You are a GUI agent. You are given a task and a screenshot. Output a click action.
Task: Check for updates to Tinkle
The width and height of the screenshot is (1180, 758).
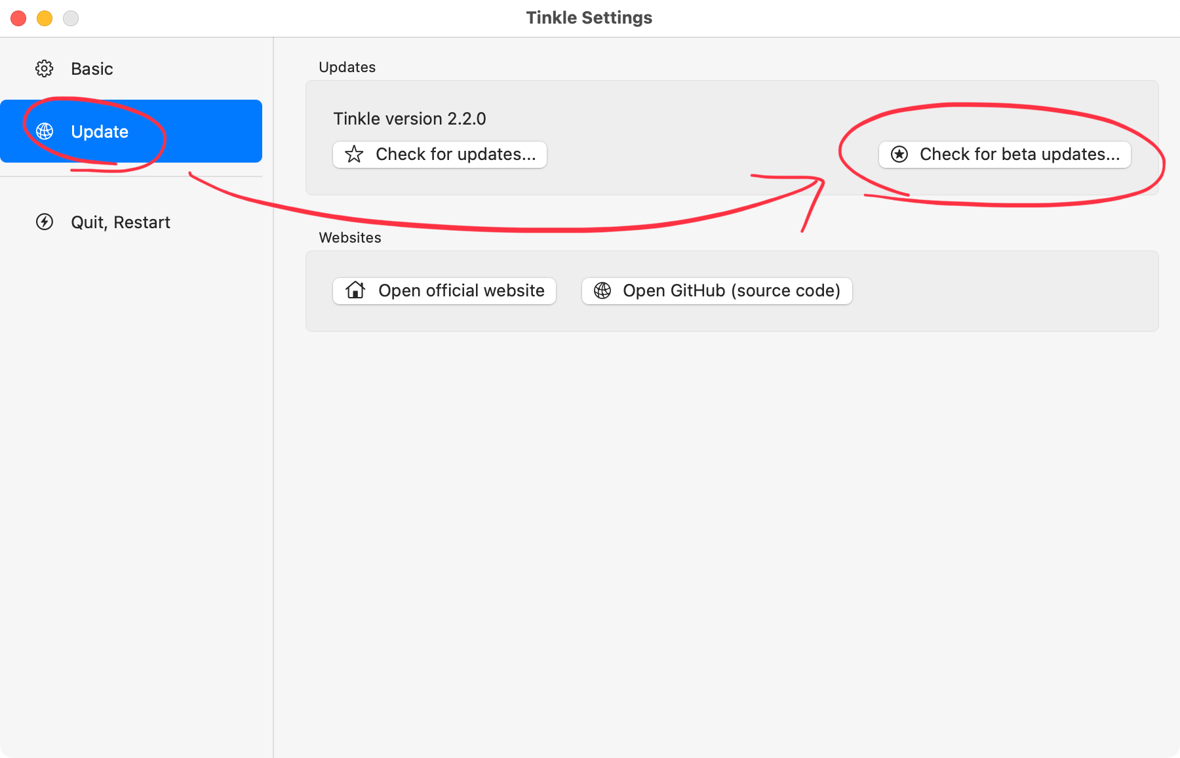click(439, 155)
